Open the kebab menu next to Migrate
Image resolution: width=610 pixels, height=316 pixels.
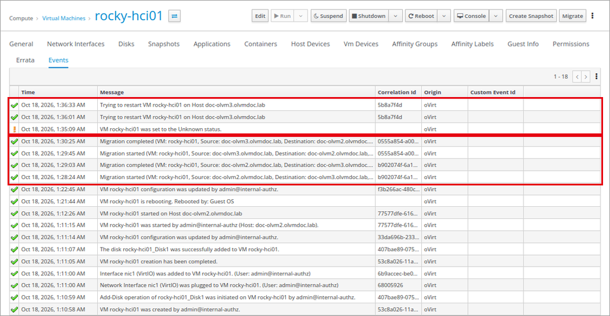coord(592,16)
